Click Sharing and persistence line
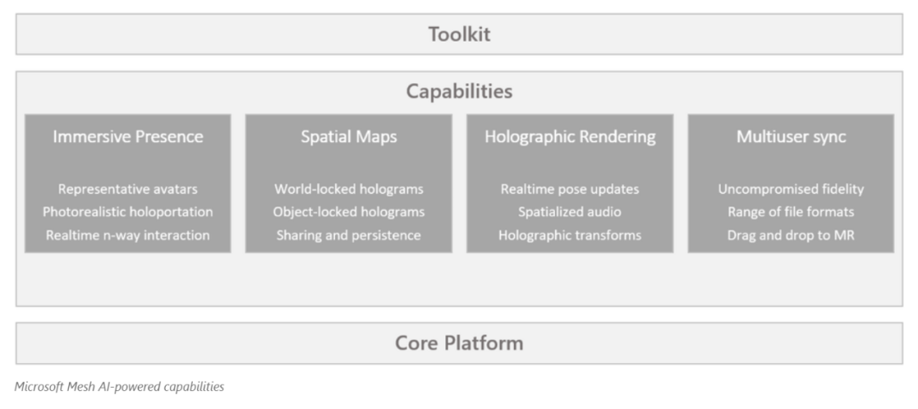 coord(349,235)
